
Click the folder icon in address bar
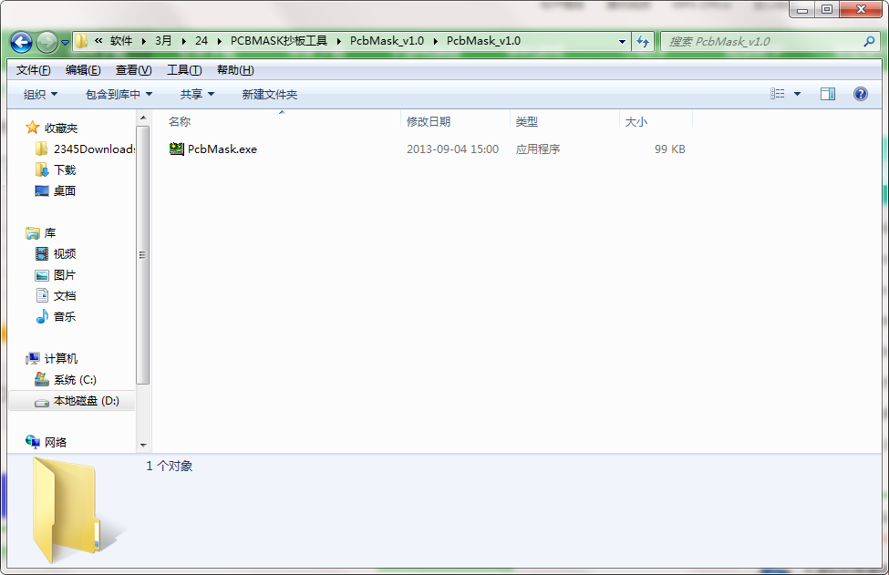pyautogui.click(x=82, y=41)
